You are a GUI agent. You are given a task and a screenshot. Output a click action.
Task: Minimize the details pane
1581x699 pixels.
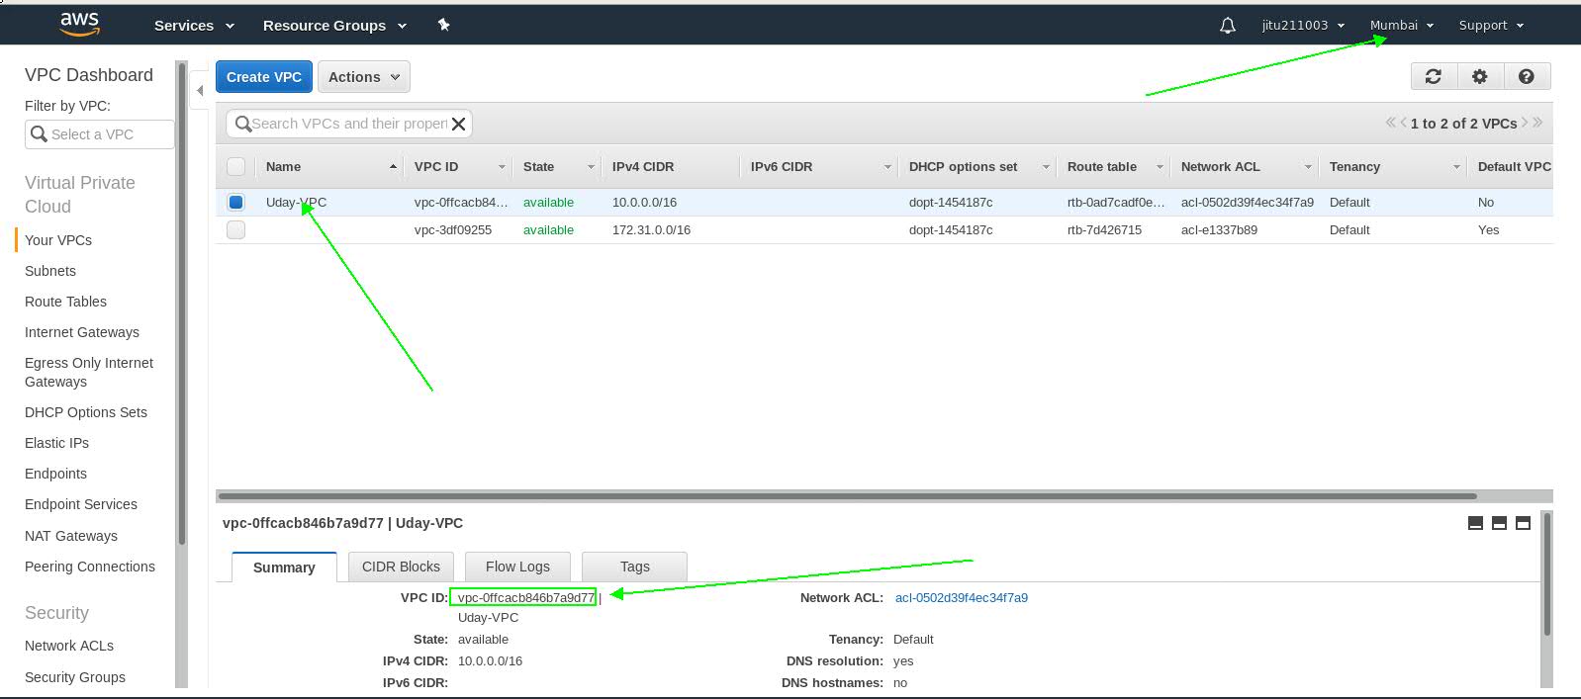point(1475,523)
